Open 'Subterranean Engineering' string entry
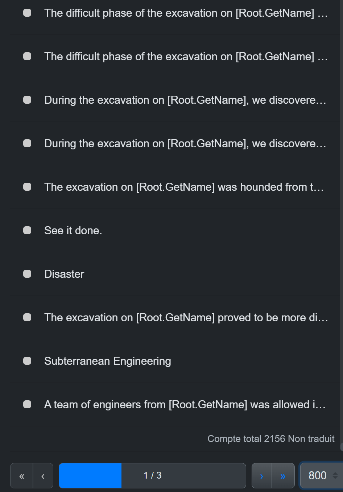343x492 pixels. (108, 361)
